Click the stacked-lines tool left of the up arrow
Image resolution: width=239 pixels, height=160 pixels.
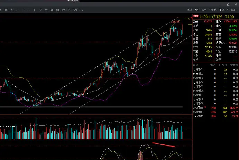pos(64,10)
